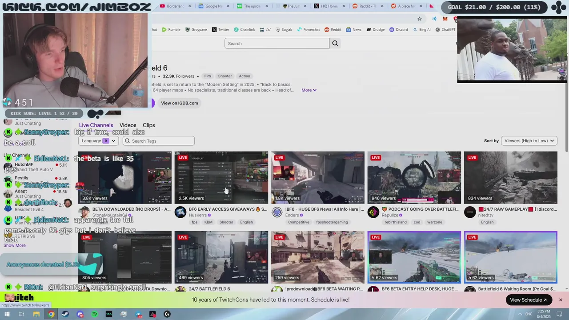Screen dimensions: 569x320
Task: Switch to Steam in the taskbar
Action: coord(65,314)
